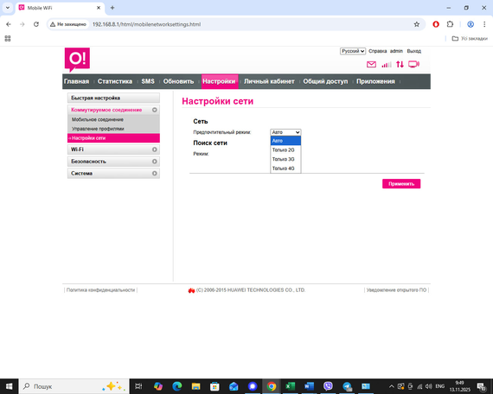The width and height of the screenshot is (493, 394).
Task: Click the Windows Start button
Action: [x=10, y=386]
